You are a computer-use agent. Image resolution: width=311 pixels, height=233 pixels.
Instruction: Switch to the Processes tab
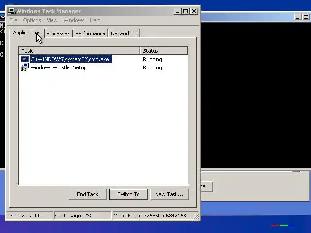point(58,33)
